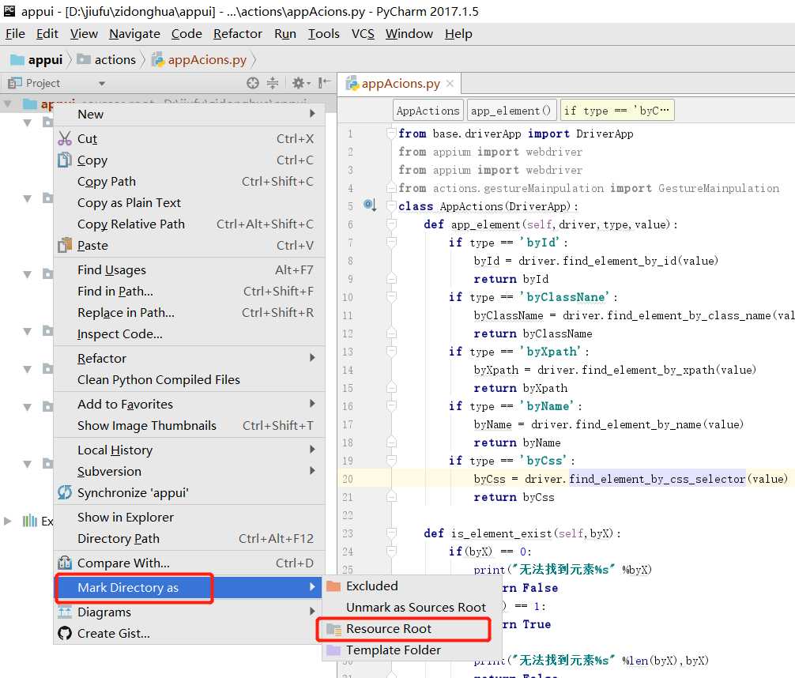Choose Inspect Code from the menu
This screenshot has width=795, height=678.
pos(188,333)
